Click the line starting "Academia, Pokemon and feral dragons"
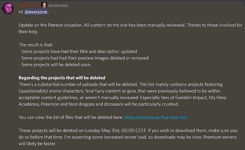The image size is (245, 150). [x=99, y=104]
